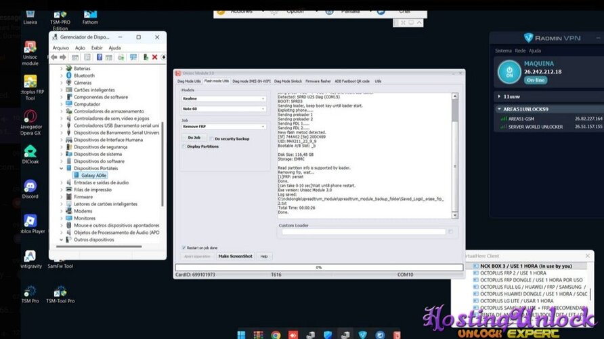Click the Windows Start button on taskbar
Image resolution: width=604 pixels, height=339 pixels.
pos(242,334)
